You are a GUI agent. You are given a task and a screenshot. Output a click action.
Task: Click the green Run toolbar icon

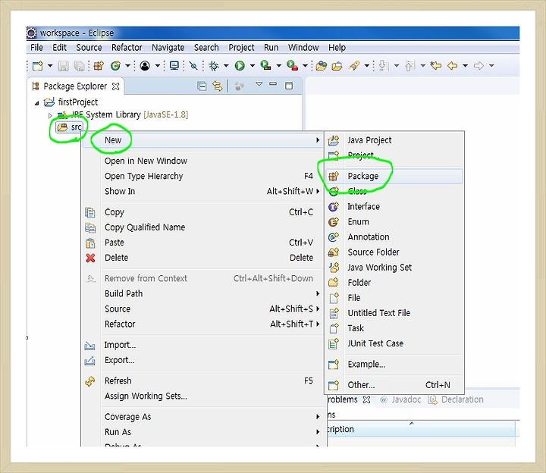pos(240,66)
